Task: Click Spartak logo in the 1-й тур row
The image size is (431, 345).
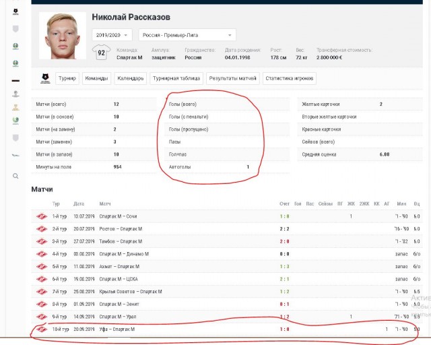Action: (42, 216)
